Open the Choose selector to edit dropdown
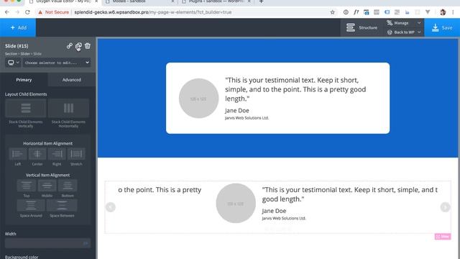The width and height of the screenshot is (460, 259). tap(57, 63)
